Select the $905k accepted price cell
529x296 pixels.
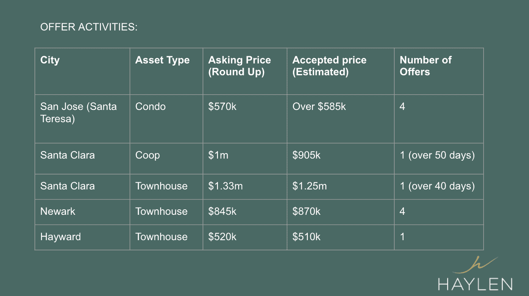341,159
